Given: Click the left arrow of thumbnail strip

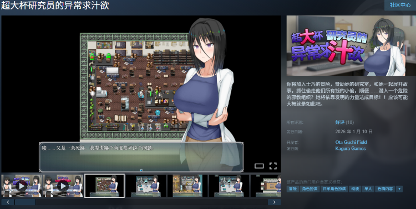Looking at the screenshot, I should click(8, 202).
